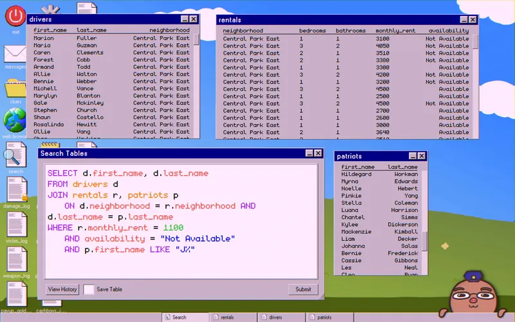
Task: Open the search magnifier desktop icon
Action: (15, 155)
